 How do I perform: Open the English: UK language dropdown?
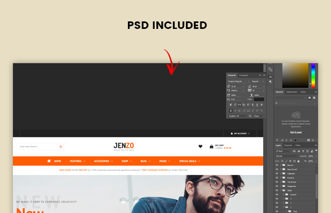pos(238,116)
